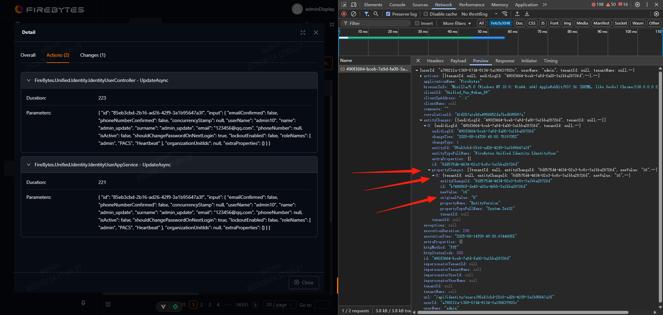
Task: Open the No throttling dropdown
Action: click(479, 14)
